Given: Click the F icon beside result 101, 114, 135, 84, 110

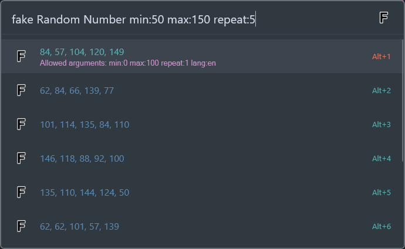Looking at the screenshot, I should coord(21,124).
